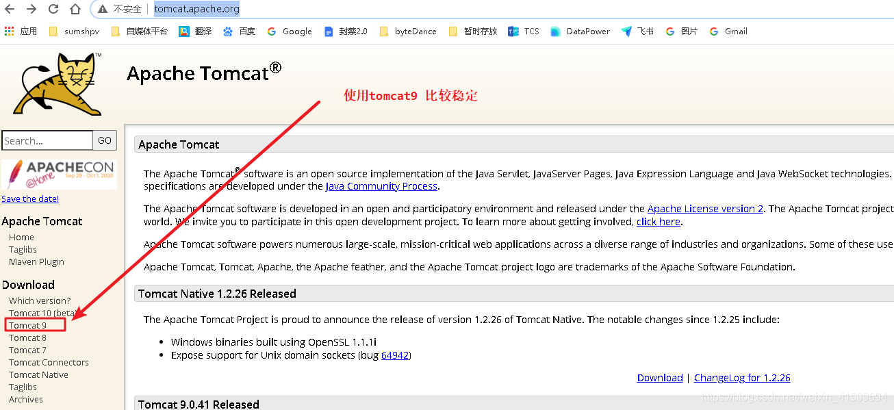Click the browser back arrow
Image resolution: width=894 pixels, height=410 pixels.
click(x=10, y=9)
